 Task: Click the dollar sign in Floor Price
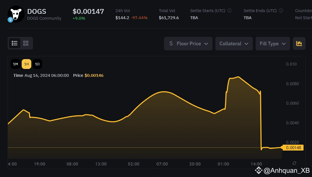click(x=171, y=44)
